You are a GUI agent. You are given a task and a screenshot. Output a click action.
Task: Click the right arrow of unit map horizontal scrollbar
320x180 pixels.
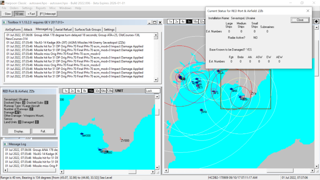pyautogui.click(x=153, y=172)
